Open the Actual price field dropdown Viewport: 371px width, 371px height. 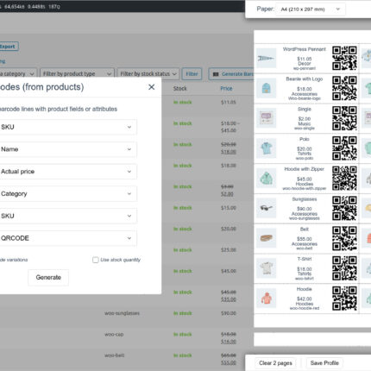coord(68,172)
